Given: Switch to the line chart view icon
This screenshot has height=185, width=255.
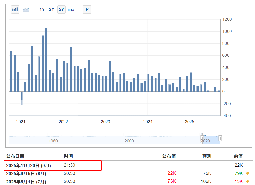Looking at the screenshot, I should coord(26,10).
